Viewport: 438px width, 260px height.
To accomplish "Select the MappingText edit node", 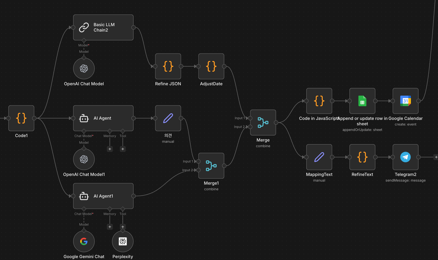I will pos(319,157).
